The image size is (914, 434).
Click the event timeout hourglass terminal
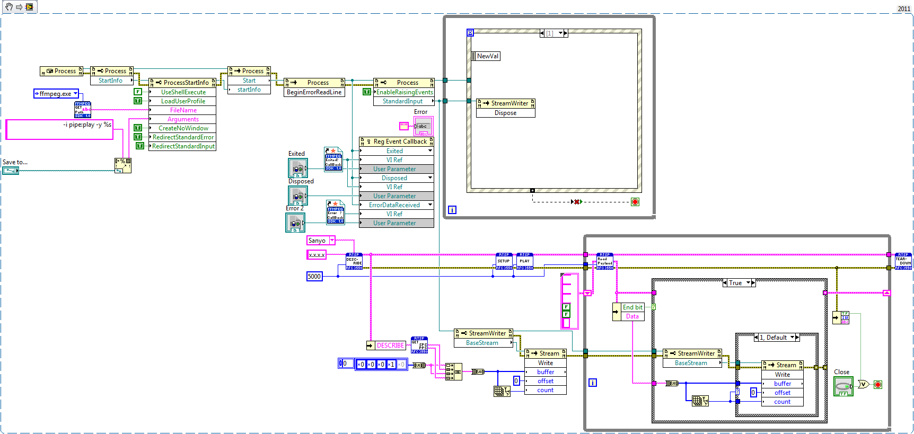click(x=470, y=33)
